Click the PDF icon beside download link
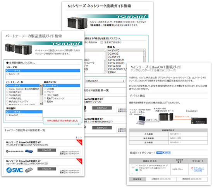 tap(192, 168)
